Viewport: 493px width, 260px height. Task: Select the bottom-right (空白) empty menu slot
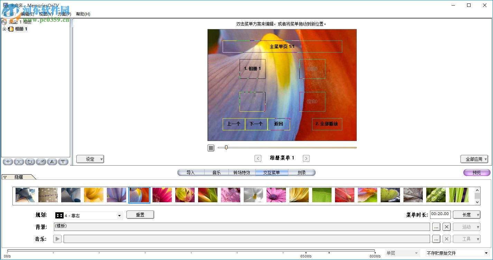point(312,102)
